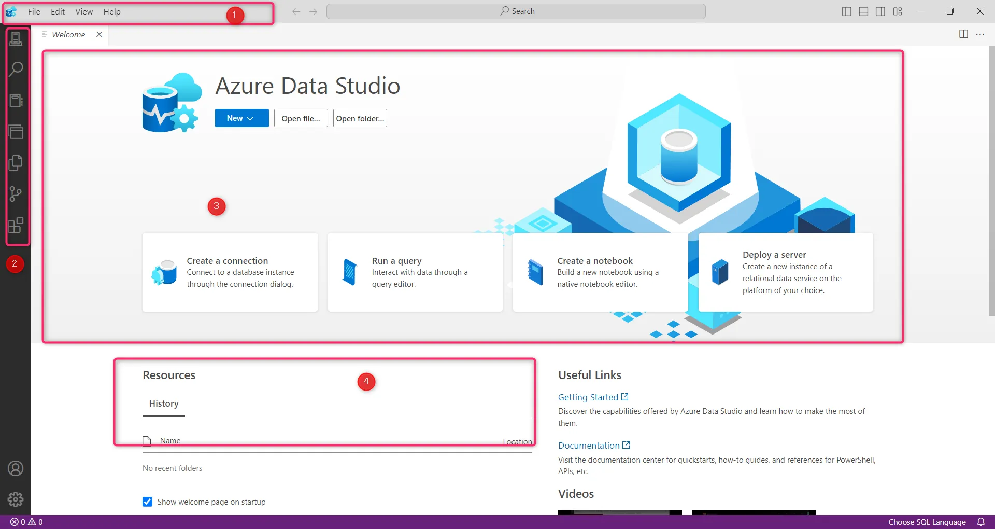Open errors and warnings count in status bar

click(x=27, y=522)
